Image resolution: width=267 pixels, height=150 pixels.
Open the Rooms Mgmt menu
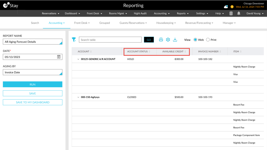pos(118,13)
